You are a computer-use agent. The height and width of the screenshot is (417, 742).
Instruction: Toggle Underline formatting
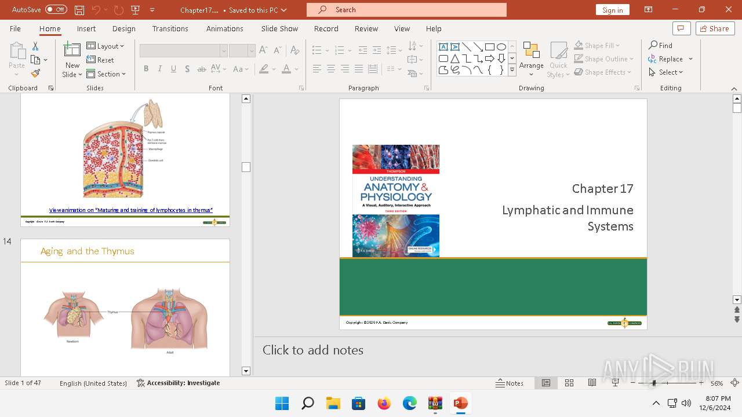pos(173,69)
